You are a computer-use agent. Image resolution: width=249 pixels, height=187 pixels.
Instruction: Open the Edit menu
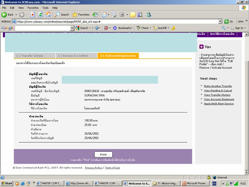(x=12, y=8)
